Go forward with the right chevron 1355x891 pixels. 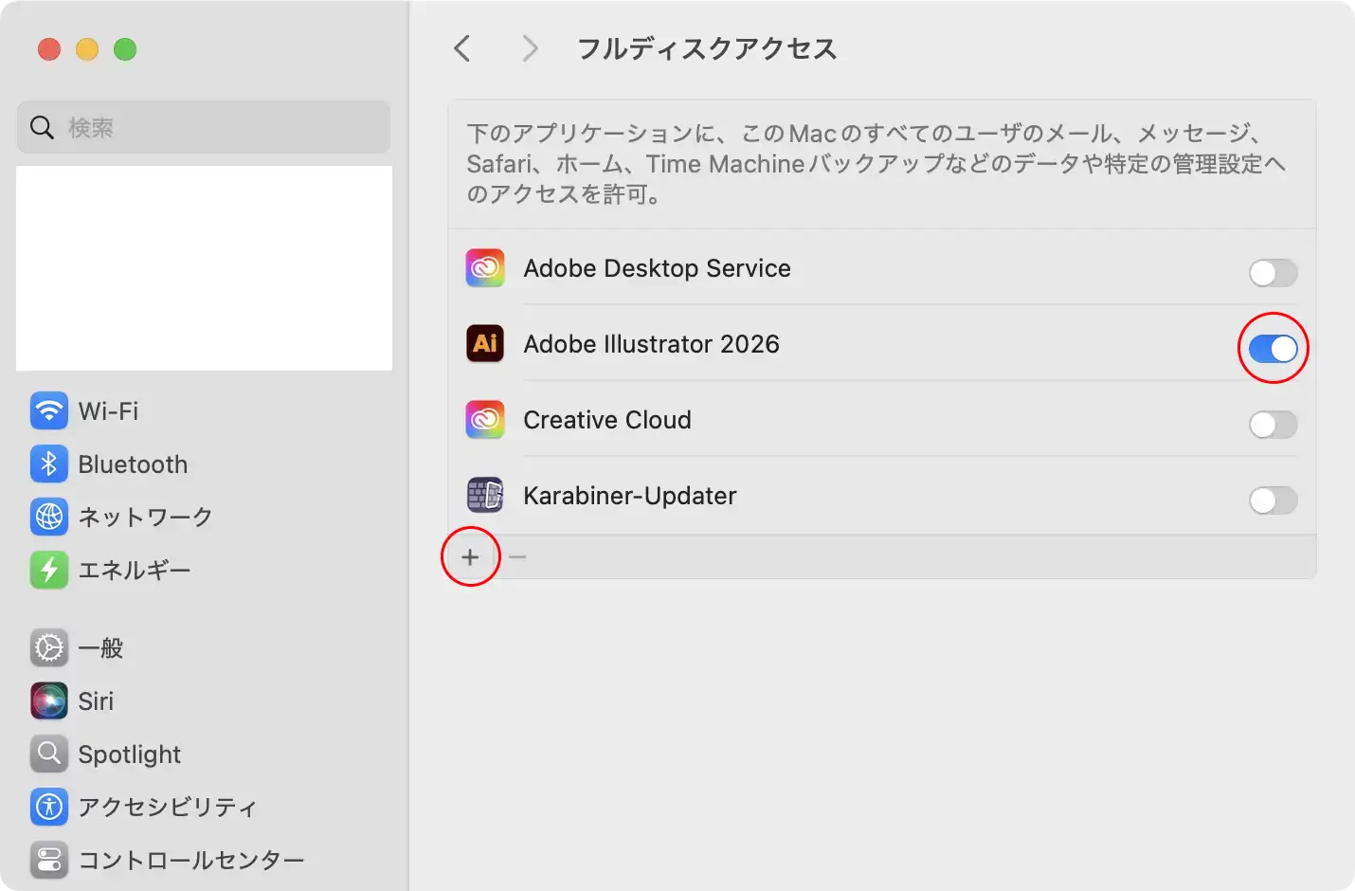point(530,48)
